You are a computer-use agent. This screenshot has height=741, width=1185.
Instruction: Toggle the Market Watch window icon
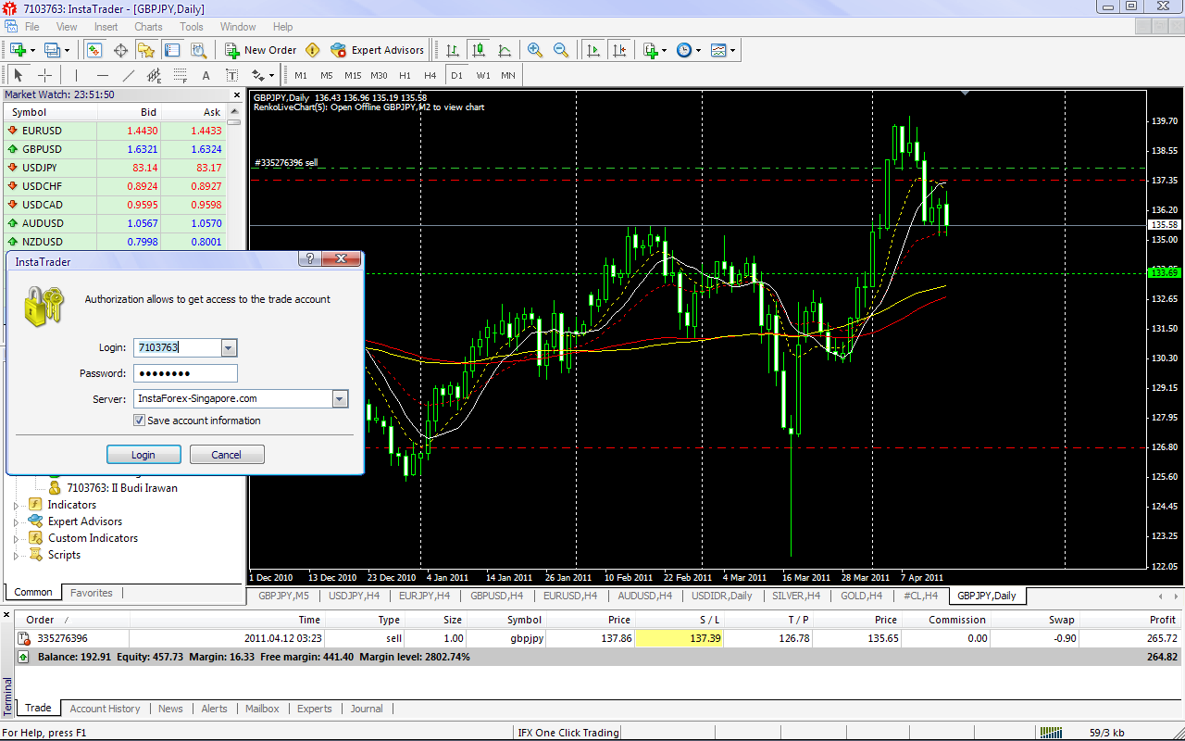(x=94, y=50)
